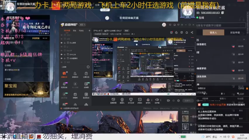Switch to the third scene tab
This screenshot has width=249, height=140.
pos(81,30)
